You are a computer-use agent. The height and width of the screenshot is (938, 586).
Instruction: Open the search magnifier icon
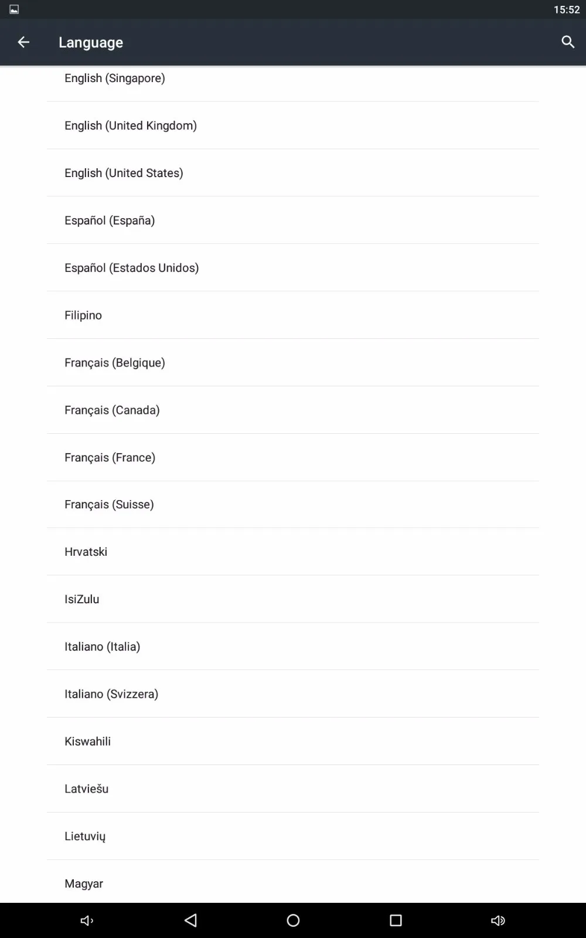pyautogui.click(x=568, y=42)
